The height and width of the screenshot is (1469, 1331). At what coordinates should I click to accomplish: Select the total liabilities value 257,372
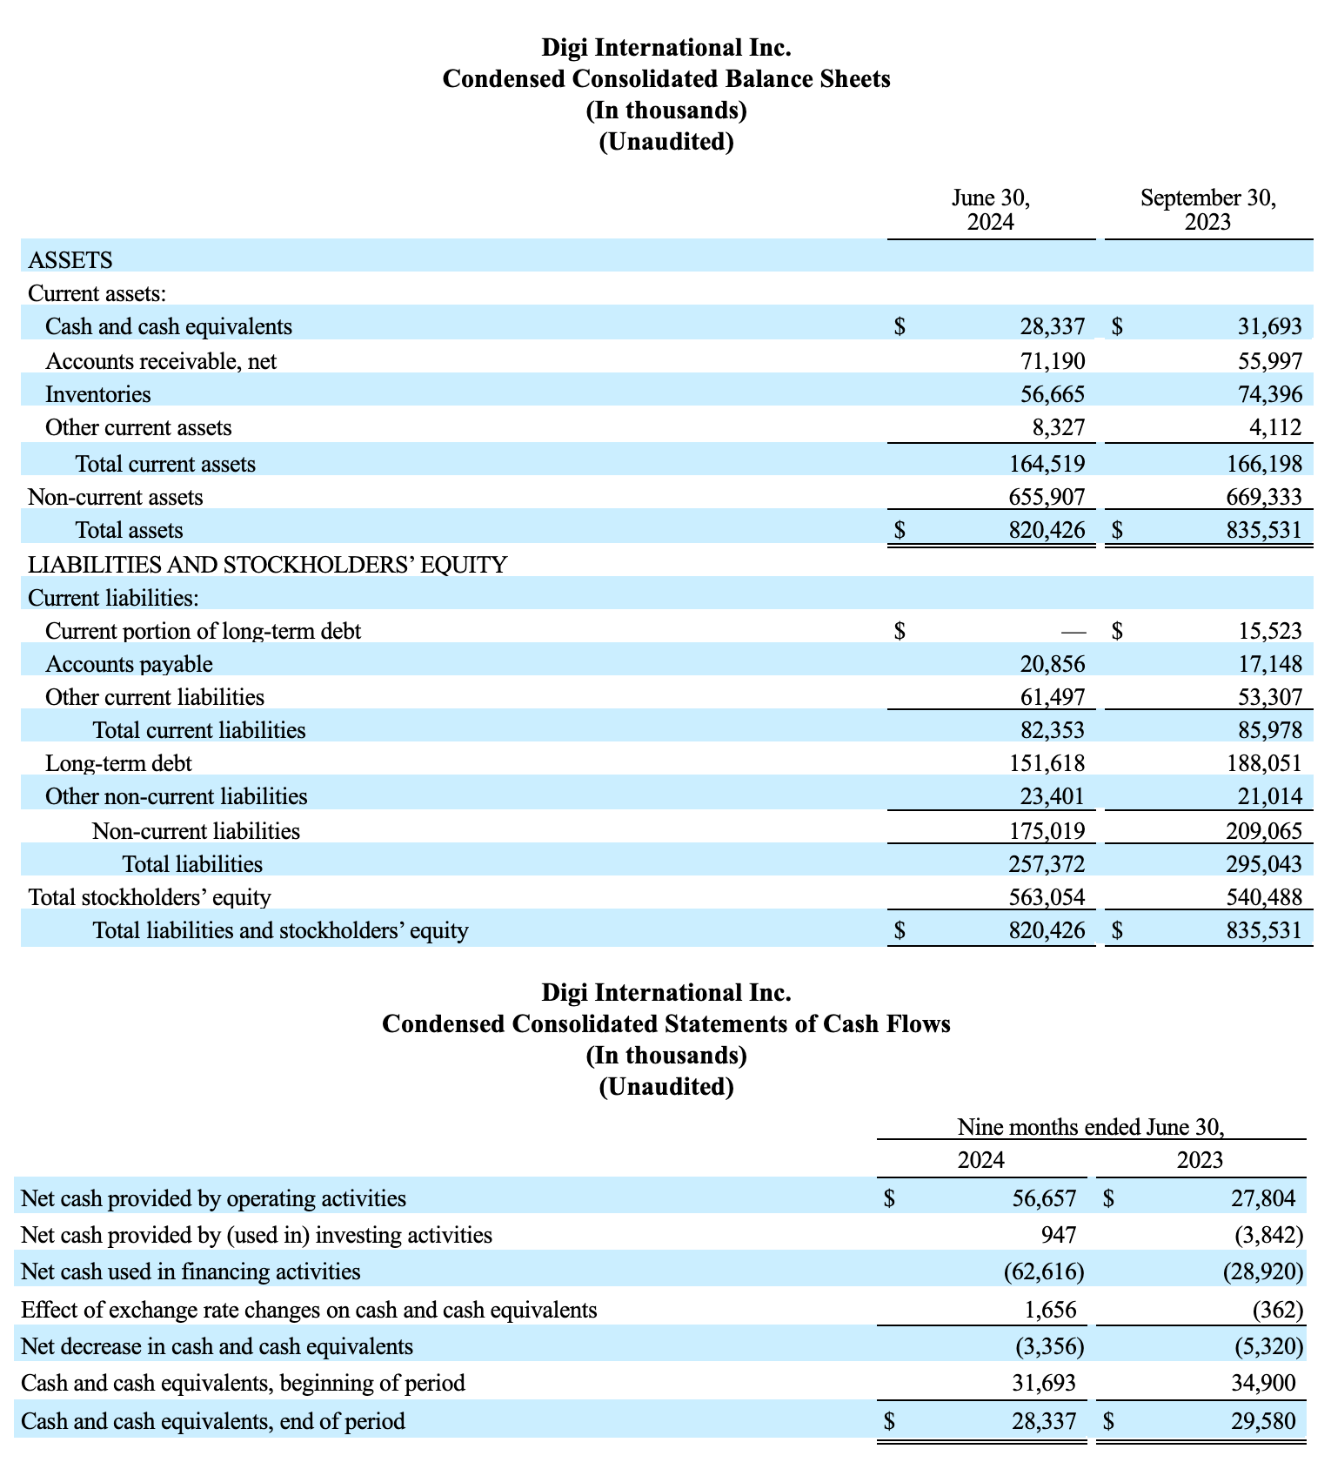[1047, 864]
